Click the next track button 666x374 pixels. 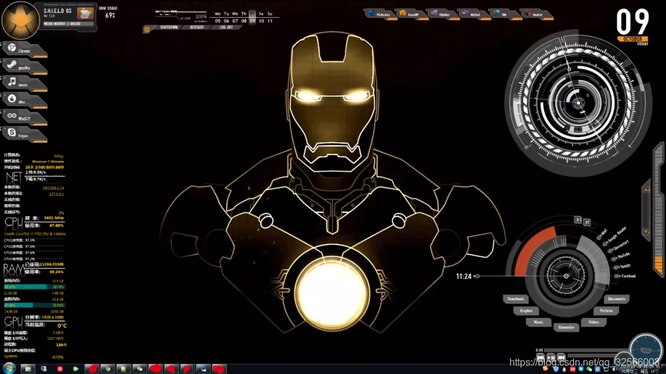[x=561, y=357]
